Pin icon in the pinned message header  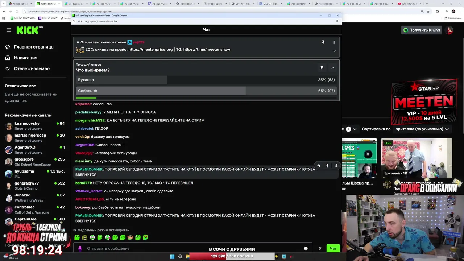point(323,42)
